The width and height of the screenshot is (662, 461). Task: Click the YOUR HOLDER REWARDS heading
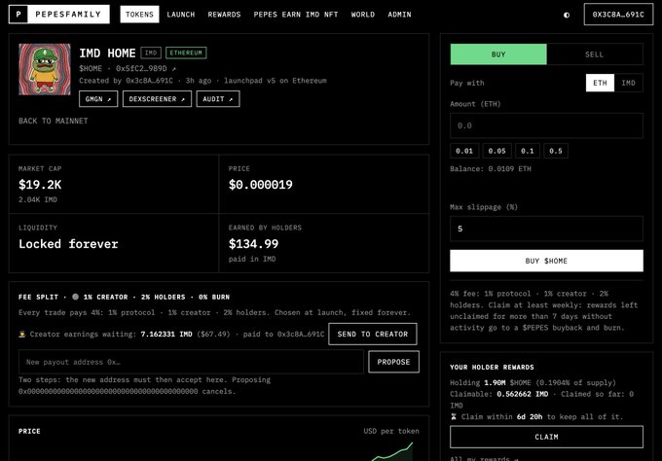(x=492, y=367)
